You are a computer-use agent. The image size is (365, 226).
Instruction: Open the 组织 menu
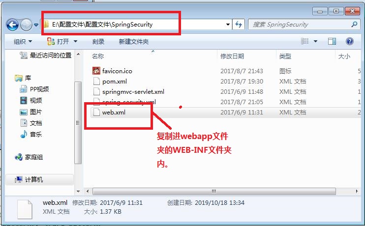point(23,42)
